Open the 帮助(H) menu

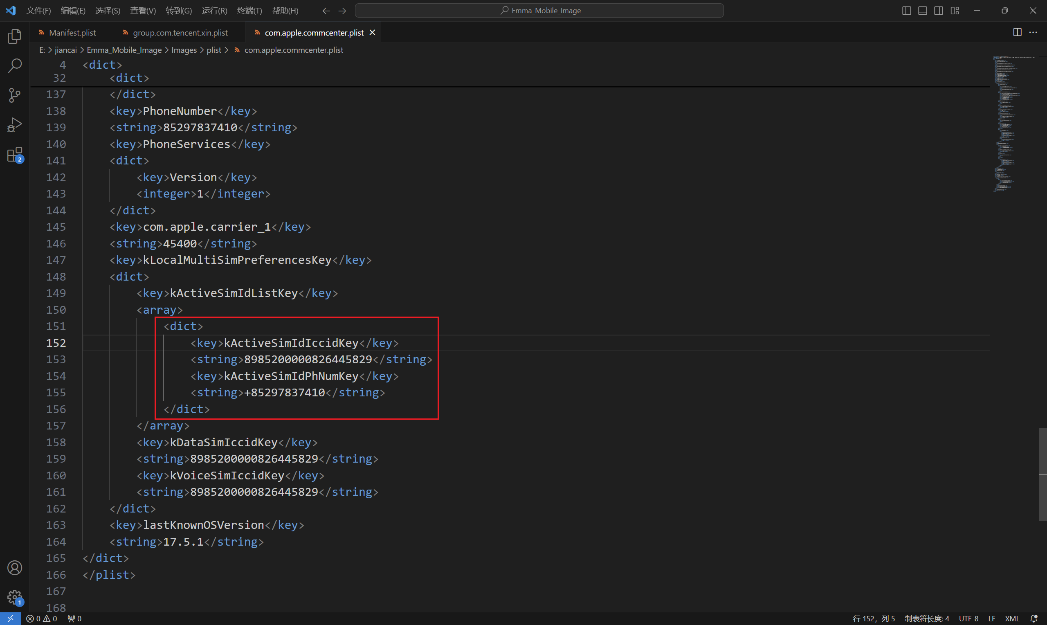[285, 11]
